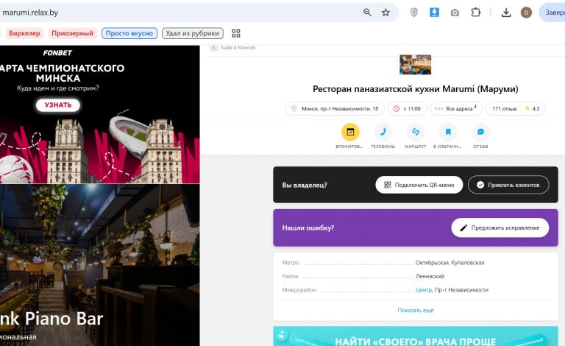Go back via the arrow beside Кафе в Минске
The height and width of the screenshot is (346, 565).
[213, 48]
